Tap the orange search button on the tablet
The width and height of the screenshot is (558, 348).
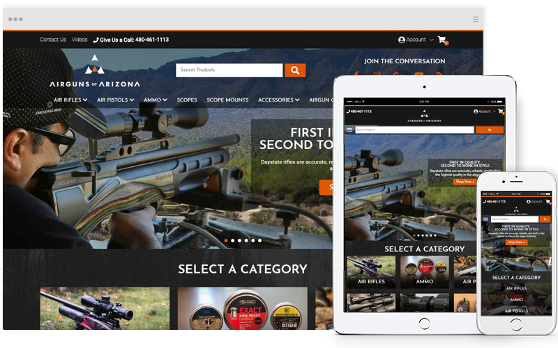click(489, 129)
